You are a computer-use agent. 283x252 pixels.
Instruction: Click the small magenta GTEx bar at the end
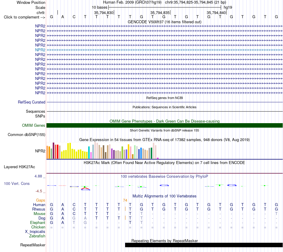click(x=158, y=158)
